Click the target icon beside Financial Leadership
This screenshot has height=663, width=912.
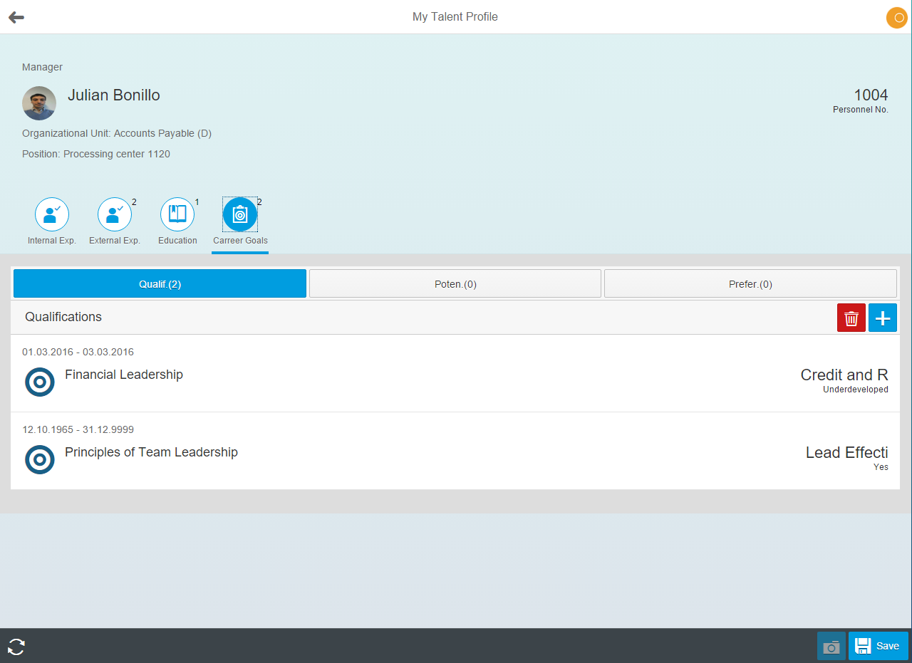point(39,382)
